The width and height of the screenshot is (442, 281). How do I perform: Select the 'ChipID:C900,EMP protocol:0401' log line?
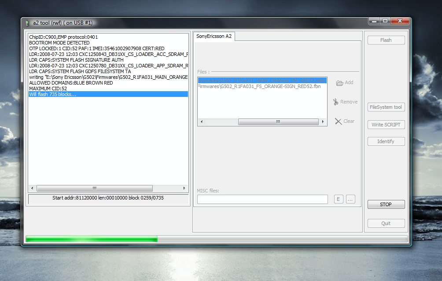pyautogui.click(x=108, y=37)
